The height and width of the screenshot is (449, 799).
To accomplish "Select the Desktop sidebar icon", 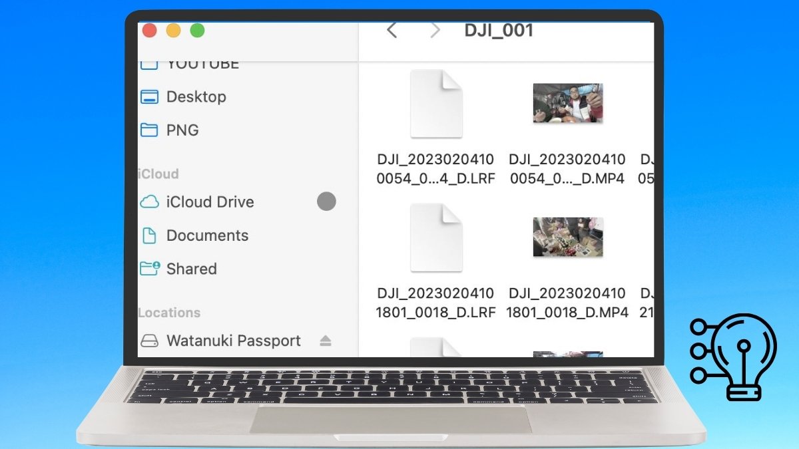I will [149, 97].
